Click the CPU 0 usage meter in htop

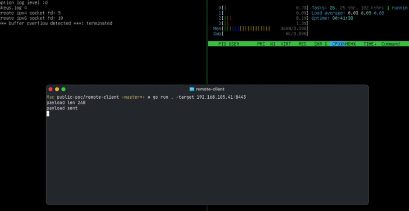pos(263,8)
